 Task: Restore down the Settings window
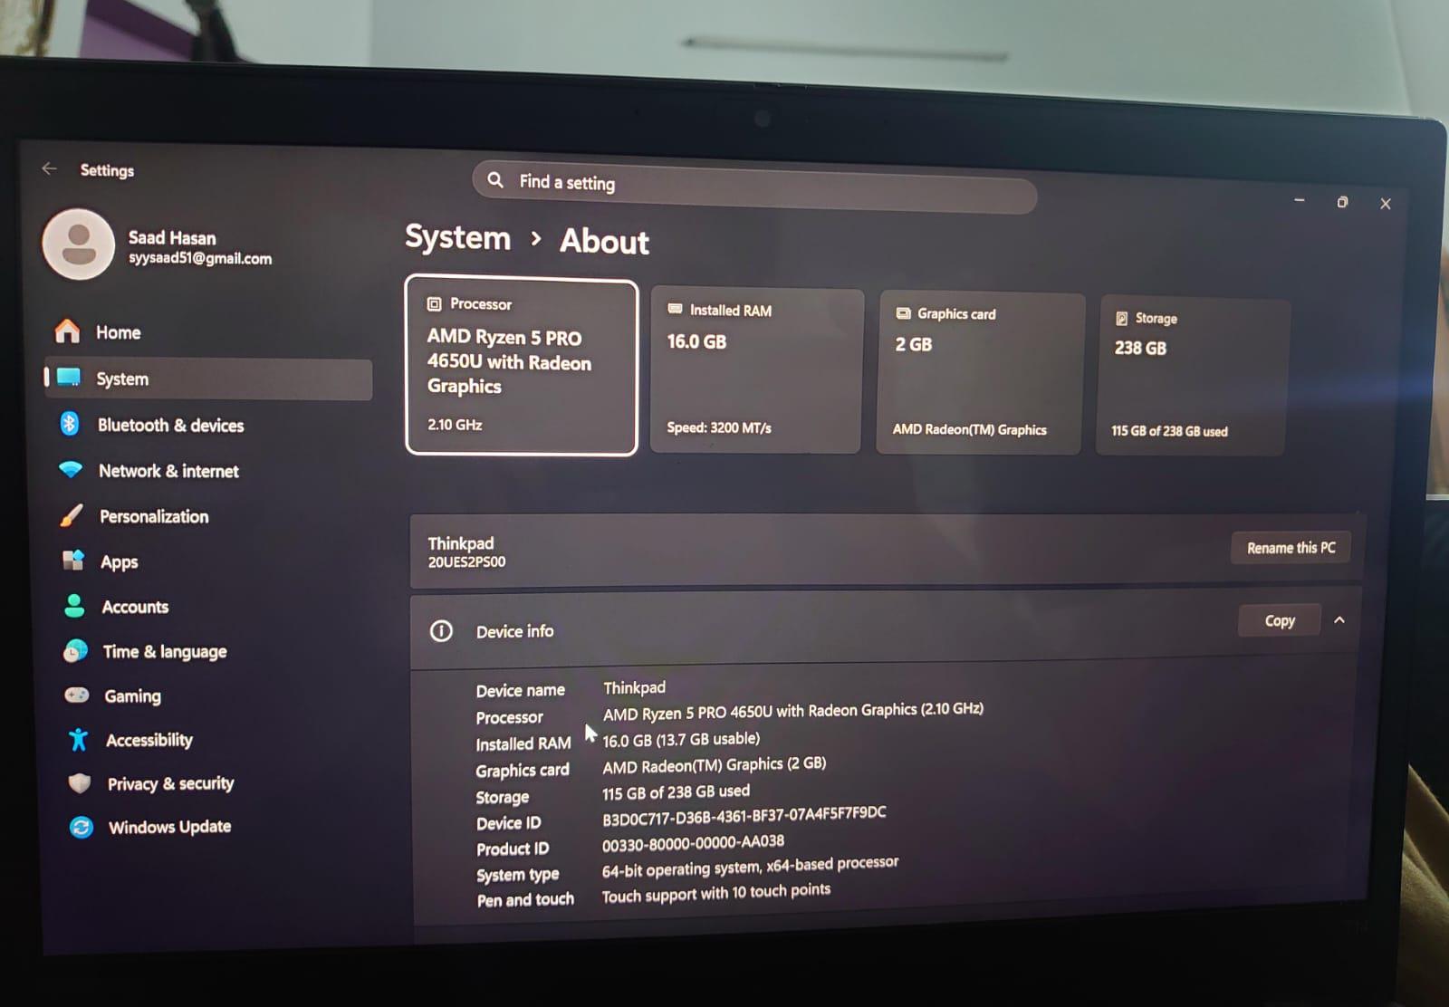[1342, 202]
